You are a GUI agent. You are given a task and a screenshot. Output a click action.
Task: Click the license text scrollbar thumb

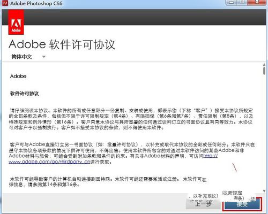(264, 71)
